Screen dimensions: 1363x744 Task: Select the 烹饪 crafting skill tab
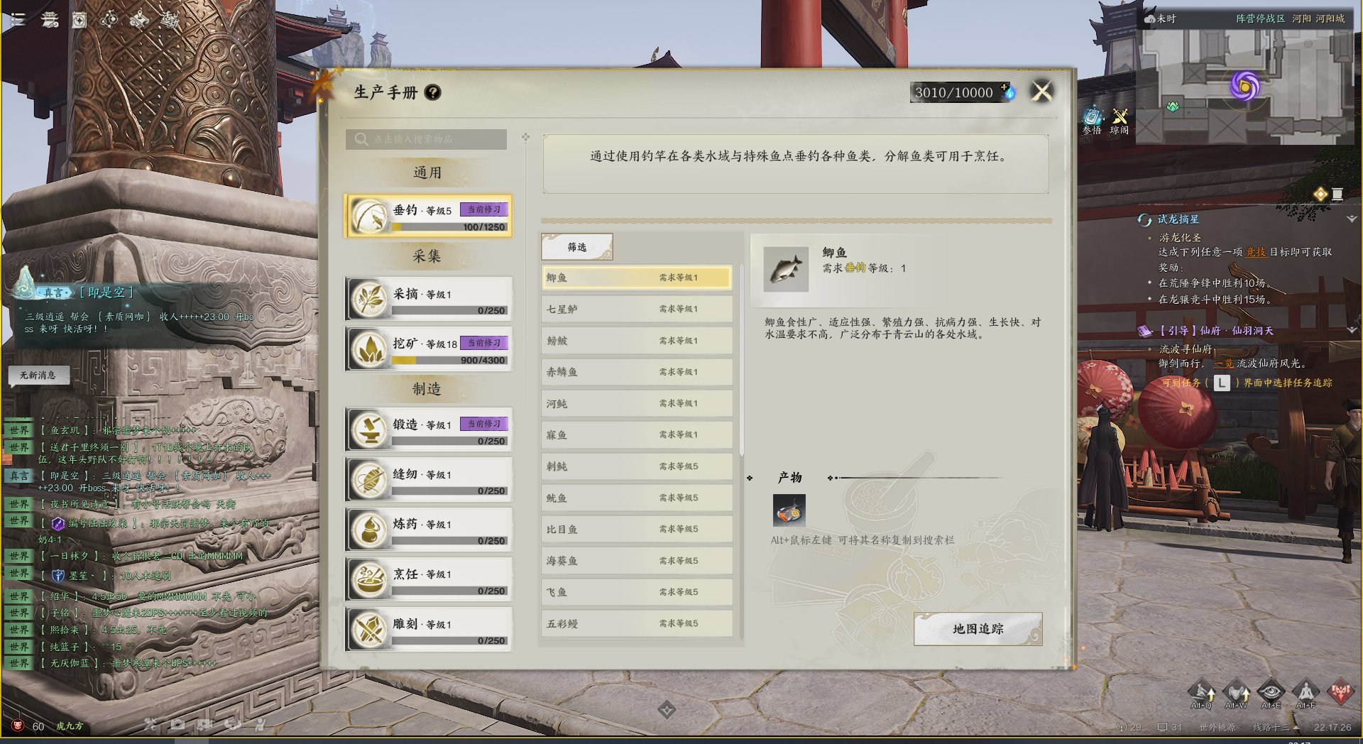(428, 579)
